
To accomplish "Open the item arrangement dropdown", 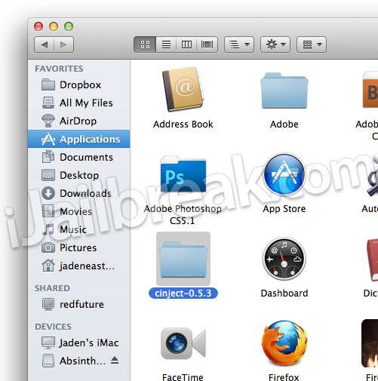I will [239, 45].
